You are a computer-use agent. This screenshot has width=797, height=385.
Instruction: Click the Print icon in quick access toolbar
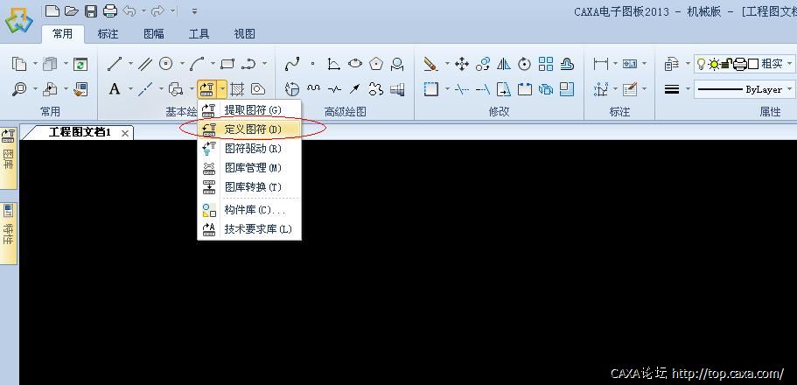110,10
